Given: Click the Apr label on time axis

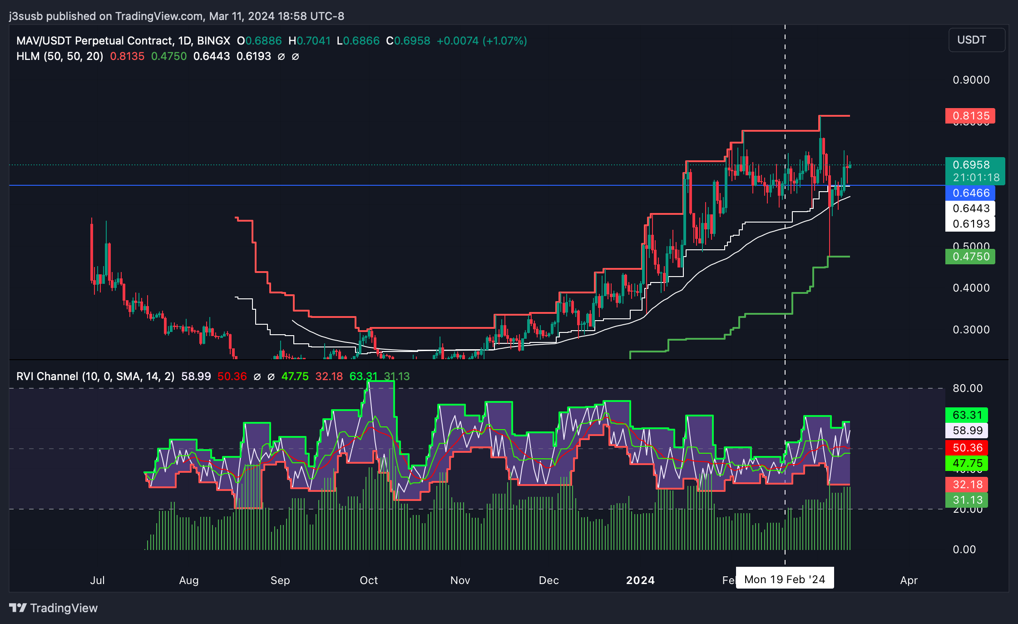Looking at the screenshot, I should [x=909, y=580].
